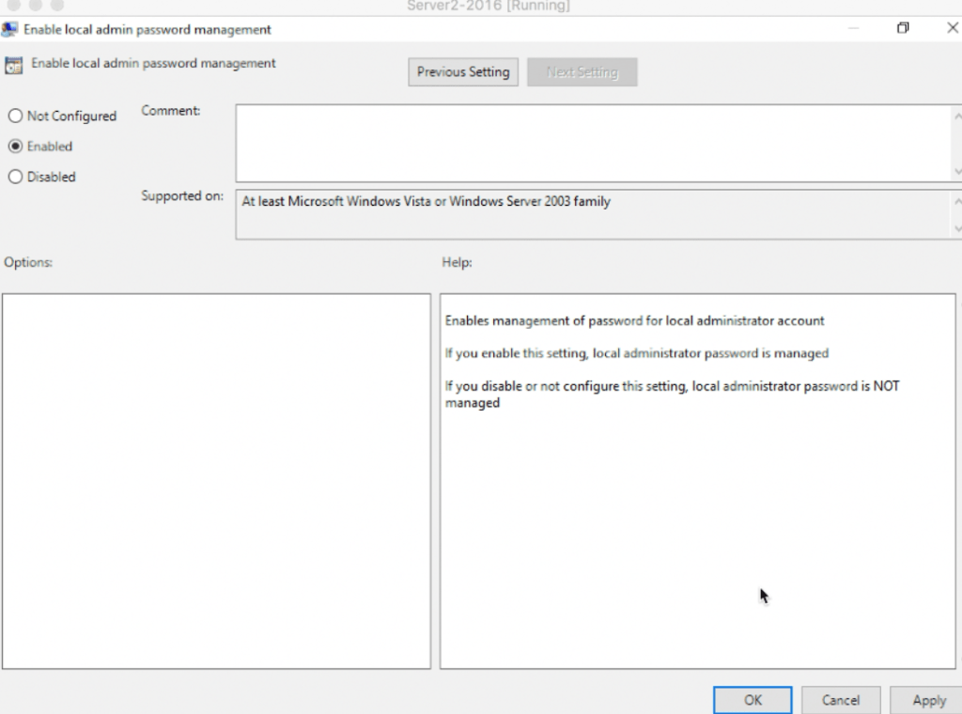Click the Supported on scroll-down arrow
This screenshot has height=714, width=962.
[x=958, y=228]
